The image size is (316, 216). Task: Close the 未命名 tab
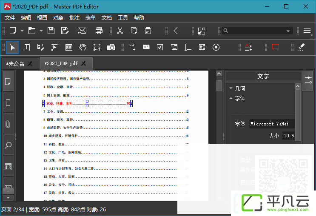(30, 64)
